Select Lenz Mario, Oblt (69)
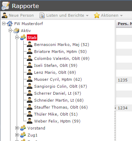Image resolution: width=132 pixels, height=141 pixels. coord(55,72)
